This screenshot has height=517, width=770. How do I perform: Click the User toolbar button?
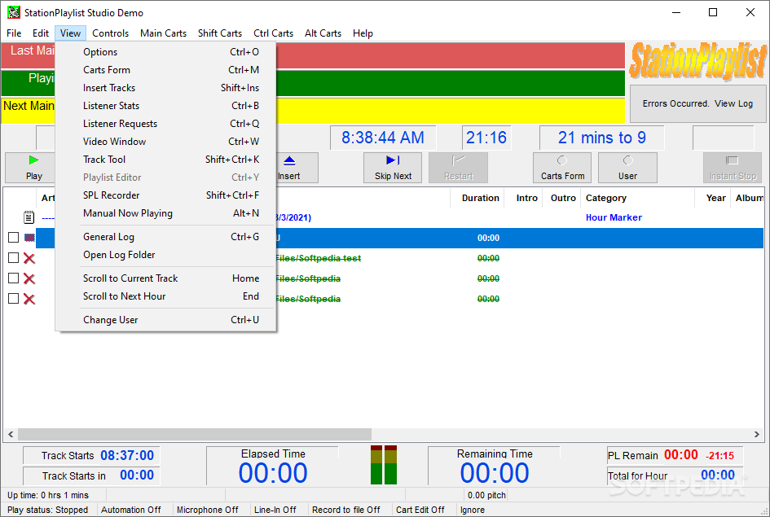pos(627,168)
